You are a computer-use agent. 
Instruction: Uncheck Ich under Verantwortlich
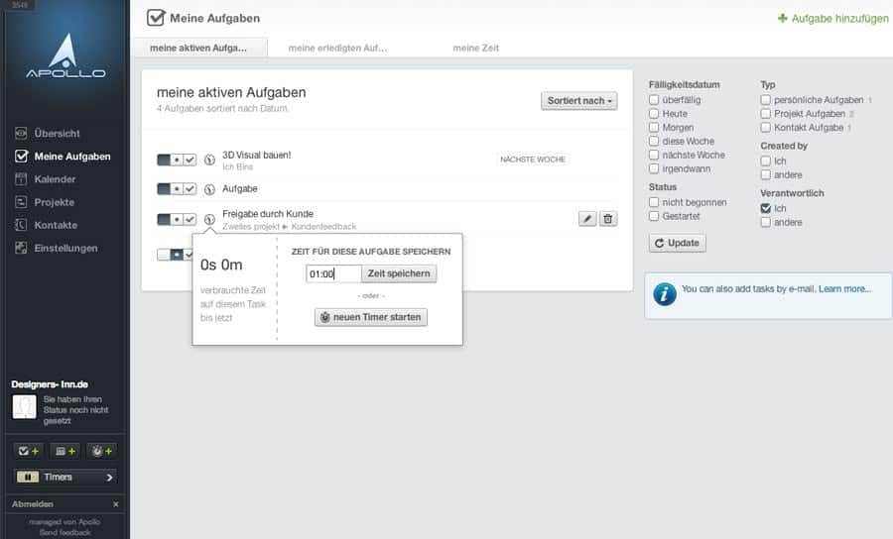[765, 208]
